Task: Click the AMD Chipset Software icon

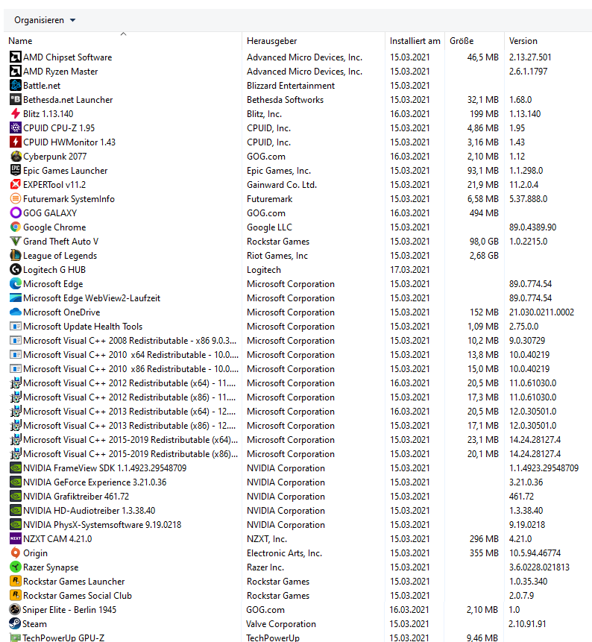Action: point(16,57)
